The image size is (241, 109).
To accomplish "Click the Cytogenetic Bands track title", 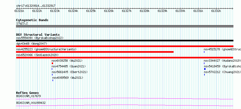I will coord(32,20).
